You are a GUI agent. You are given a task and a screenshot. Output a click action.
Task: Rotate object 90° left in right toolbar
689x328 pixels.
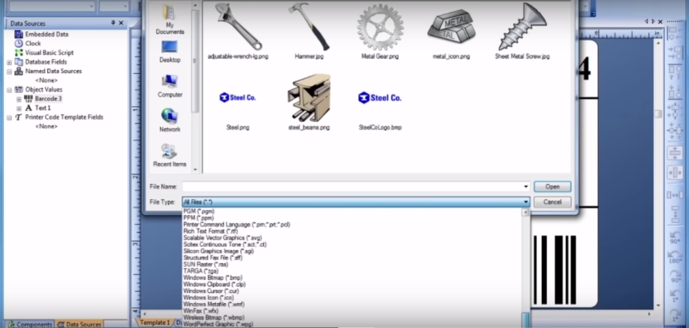675,238
